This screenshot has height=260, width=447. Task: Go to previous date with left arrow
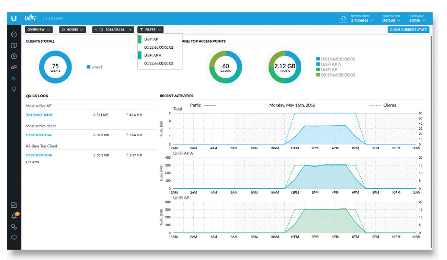[x=96, y=29]
